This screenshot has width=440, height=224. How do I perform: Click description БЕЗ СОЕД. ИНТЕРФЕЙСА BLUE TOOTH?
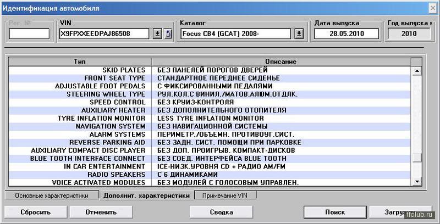pos(222,159)
